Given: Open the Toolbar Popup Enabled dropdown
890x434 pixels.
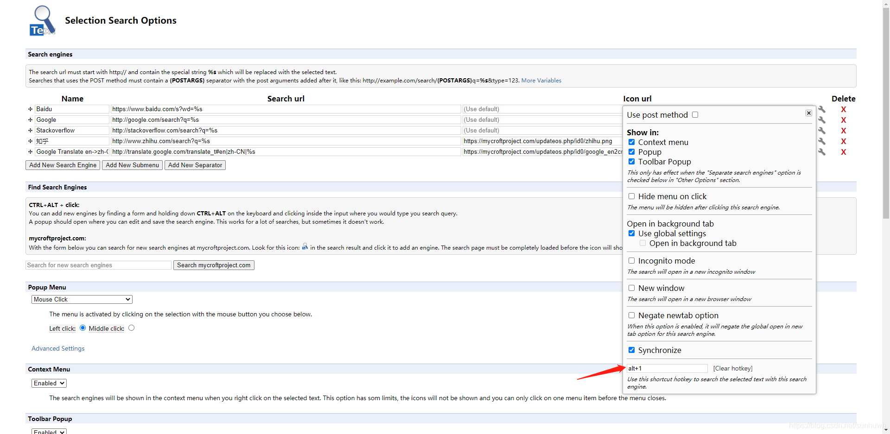Looking at the screenshot, I should click(x=49, y=431).
